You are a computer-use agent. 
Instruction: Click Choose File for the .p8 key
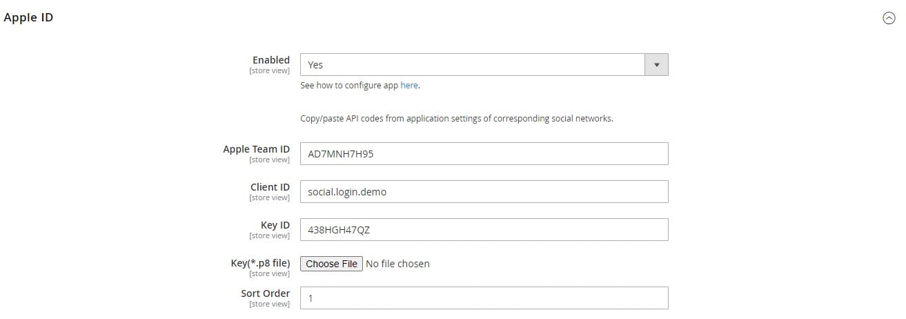pos(331,264)
